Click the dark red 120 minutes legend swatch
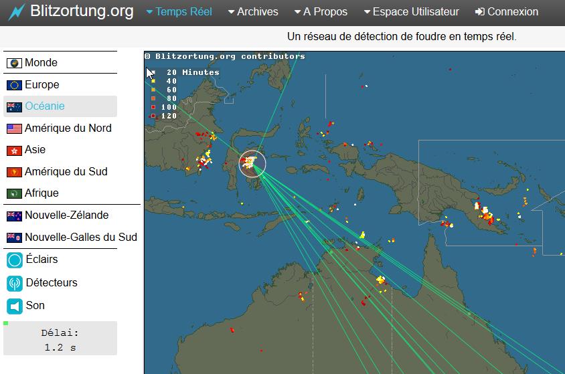565x374 pixels. click(x=153, y=116)
